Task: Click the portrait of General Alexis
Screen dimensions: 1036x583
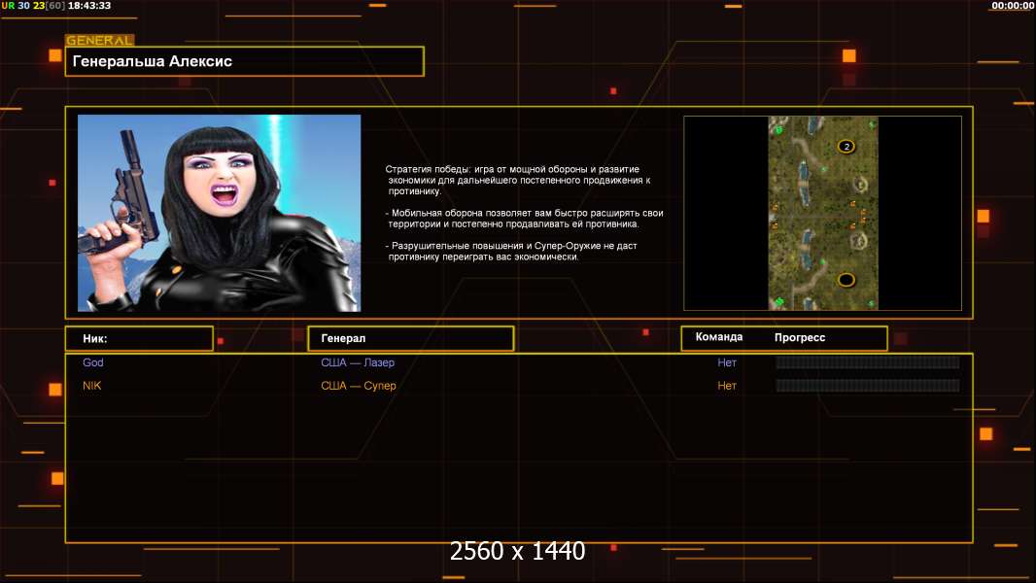Action: (219, 213)
